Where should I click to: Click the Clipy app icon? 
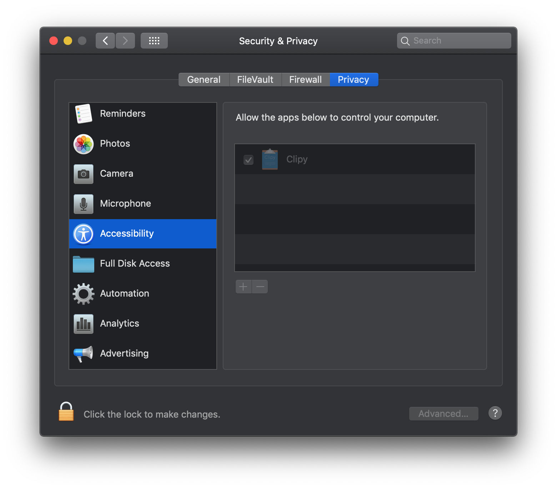coord(270,159)
